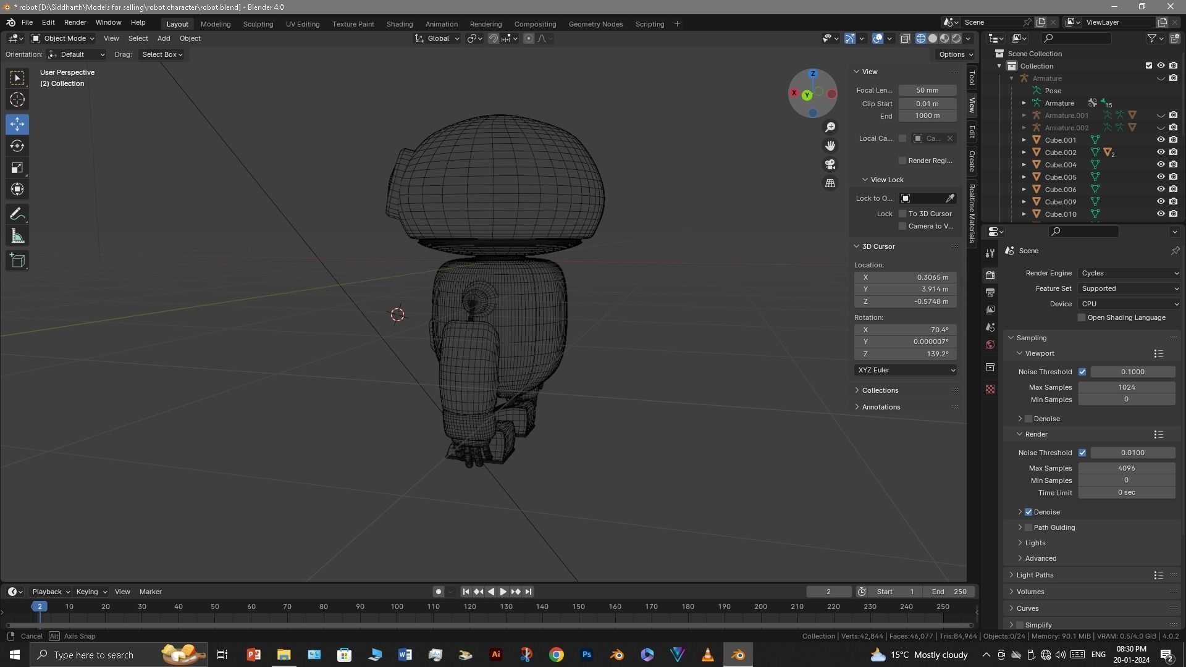Open the Add menu in viewport header

click(164, 38)
